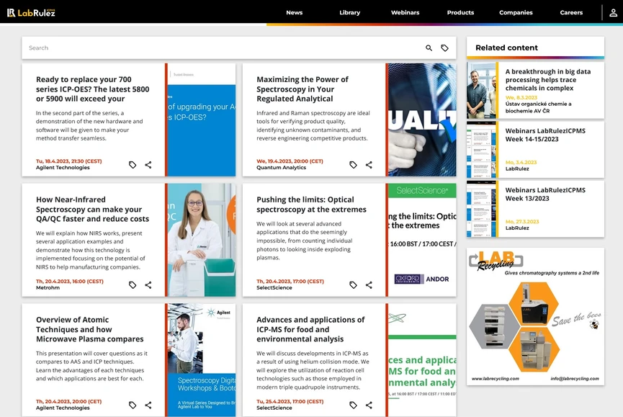Screen dimensions: 623x417
Task: Open the Careers menu
Action: (x=571, y=13)
